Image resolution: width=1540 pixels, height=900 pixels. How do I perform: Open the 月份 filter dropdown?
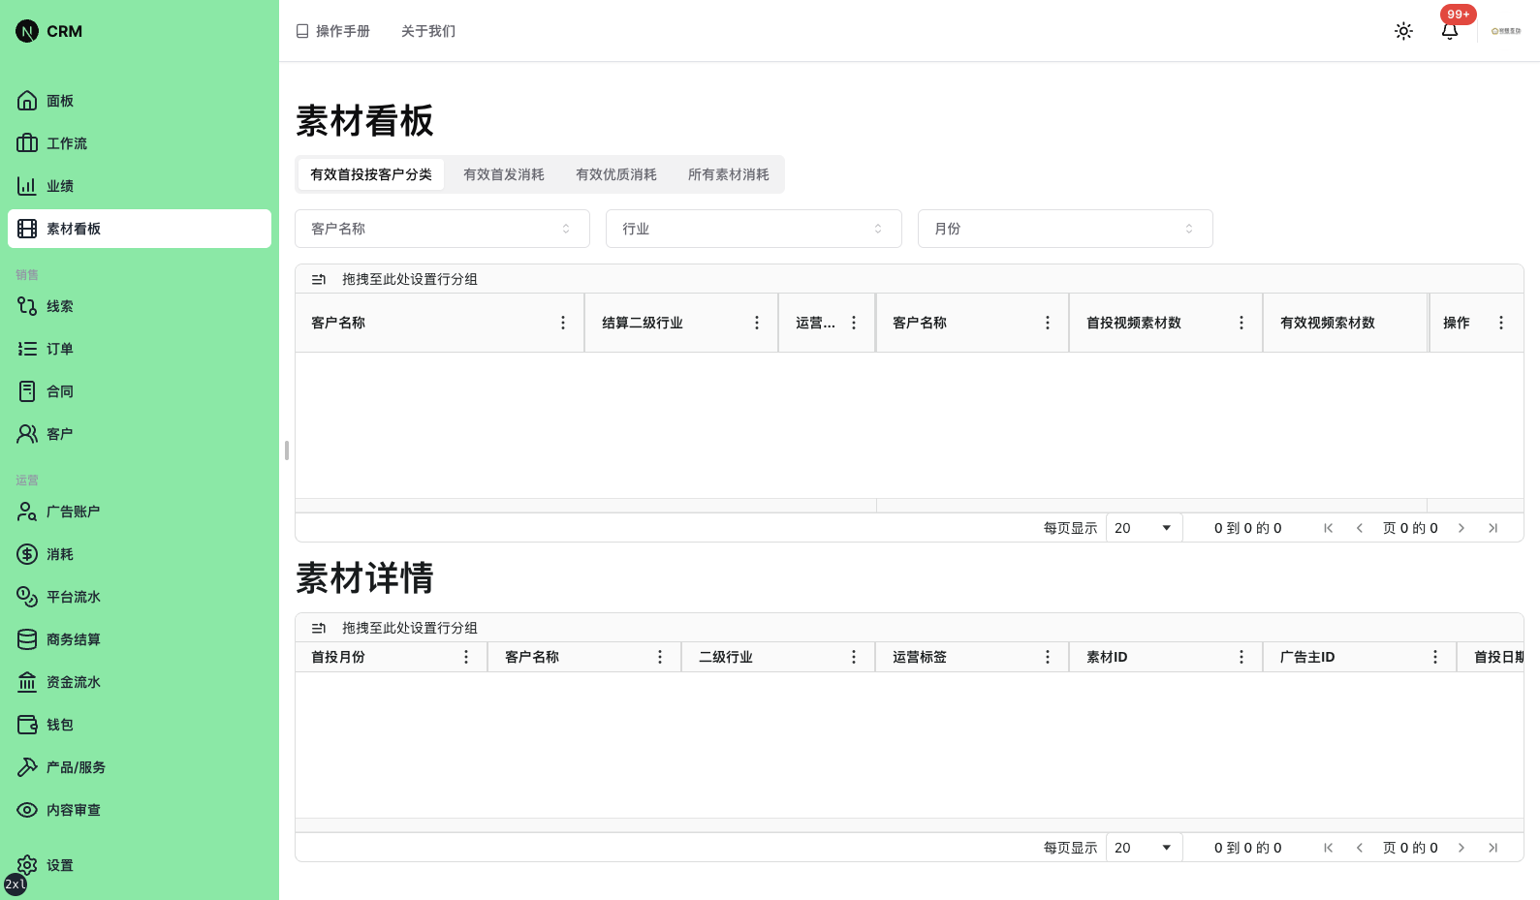coord(1064,229)
